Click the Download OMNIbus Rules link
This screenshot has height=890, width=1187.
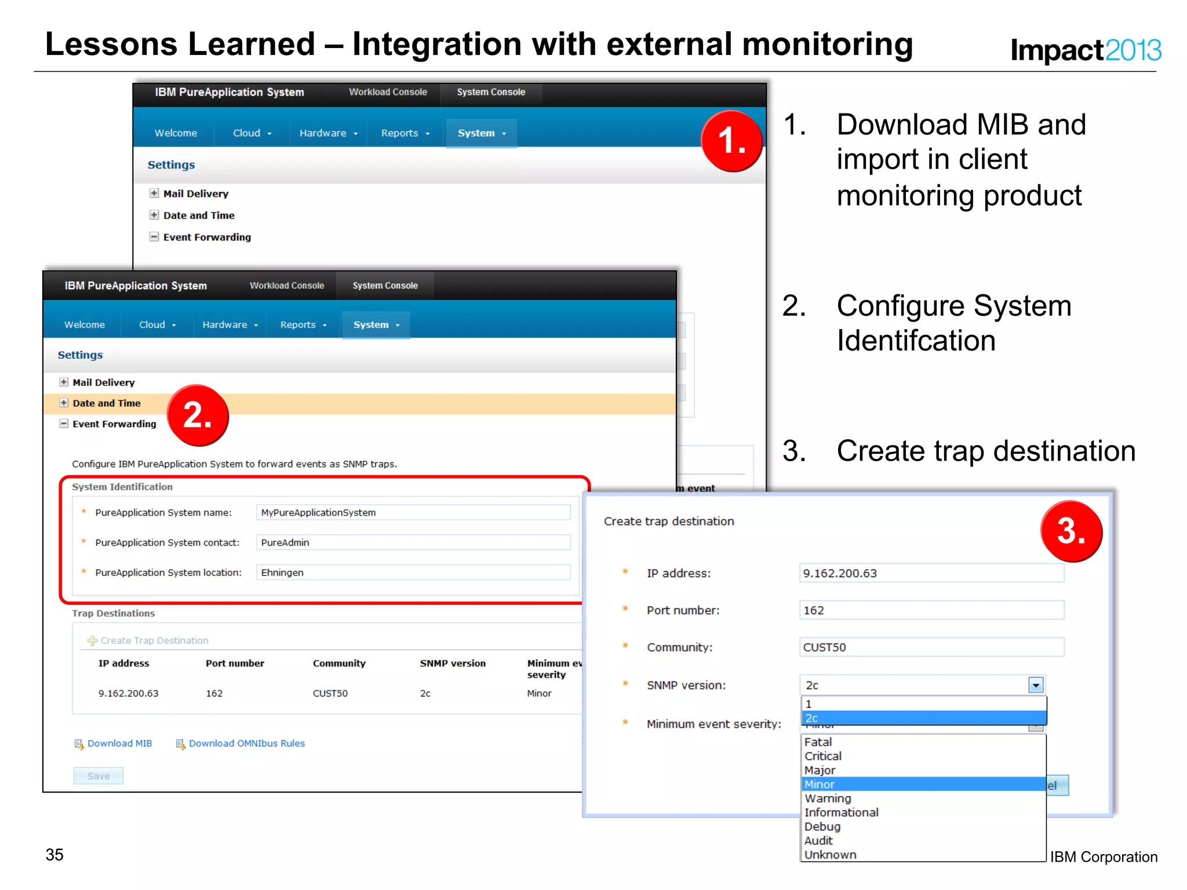point(247,743)
